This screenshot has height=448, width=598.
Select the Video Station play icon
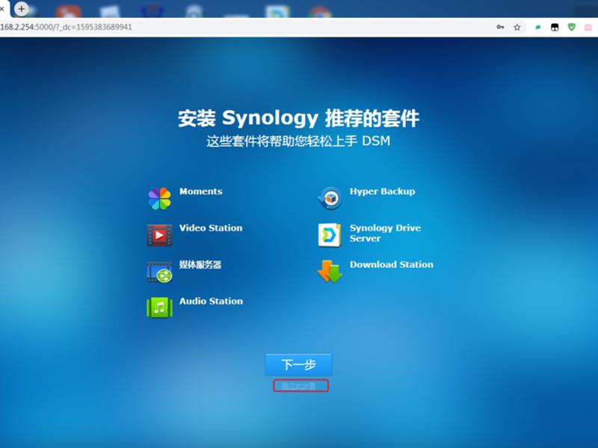pos(159,235)
